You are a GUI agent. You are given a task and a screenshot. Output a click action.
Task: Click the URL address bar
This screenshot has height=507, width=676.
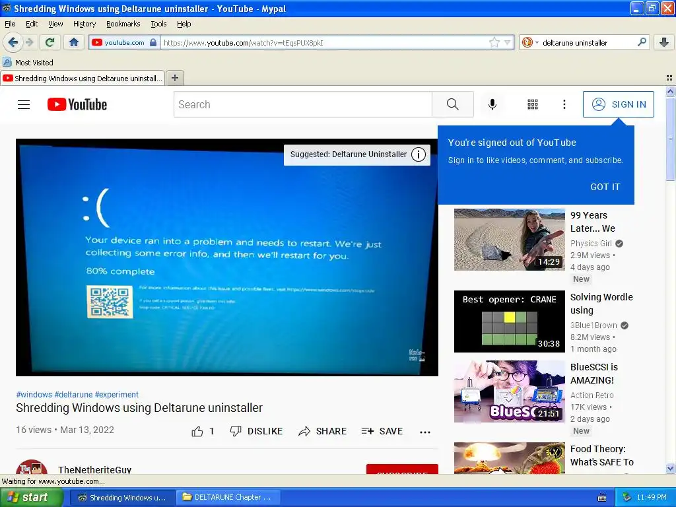325,42
